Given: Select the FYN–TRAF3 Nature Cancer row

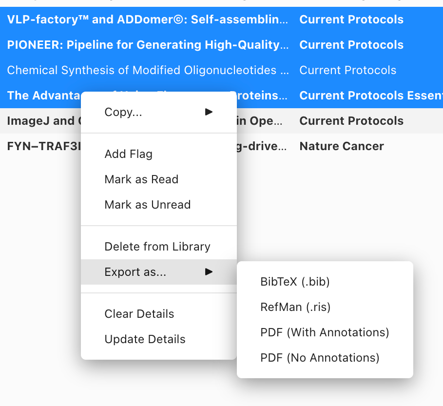Looking at the screenshot, I should [x=341, y=146].
